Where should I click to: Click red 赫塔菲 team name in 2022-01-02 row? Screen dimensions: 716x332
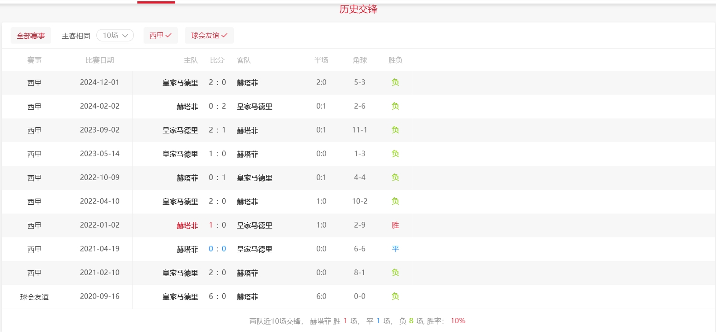[187, 225]
